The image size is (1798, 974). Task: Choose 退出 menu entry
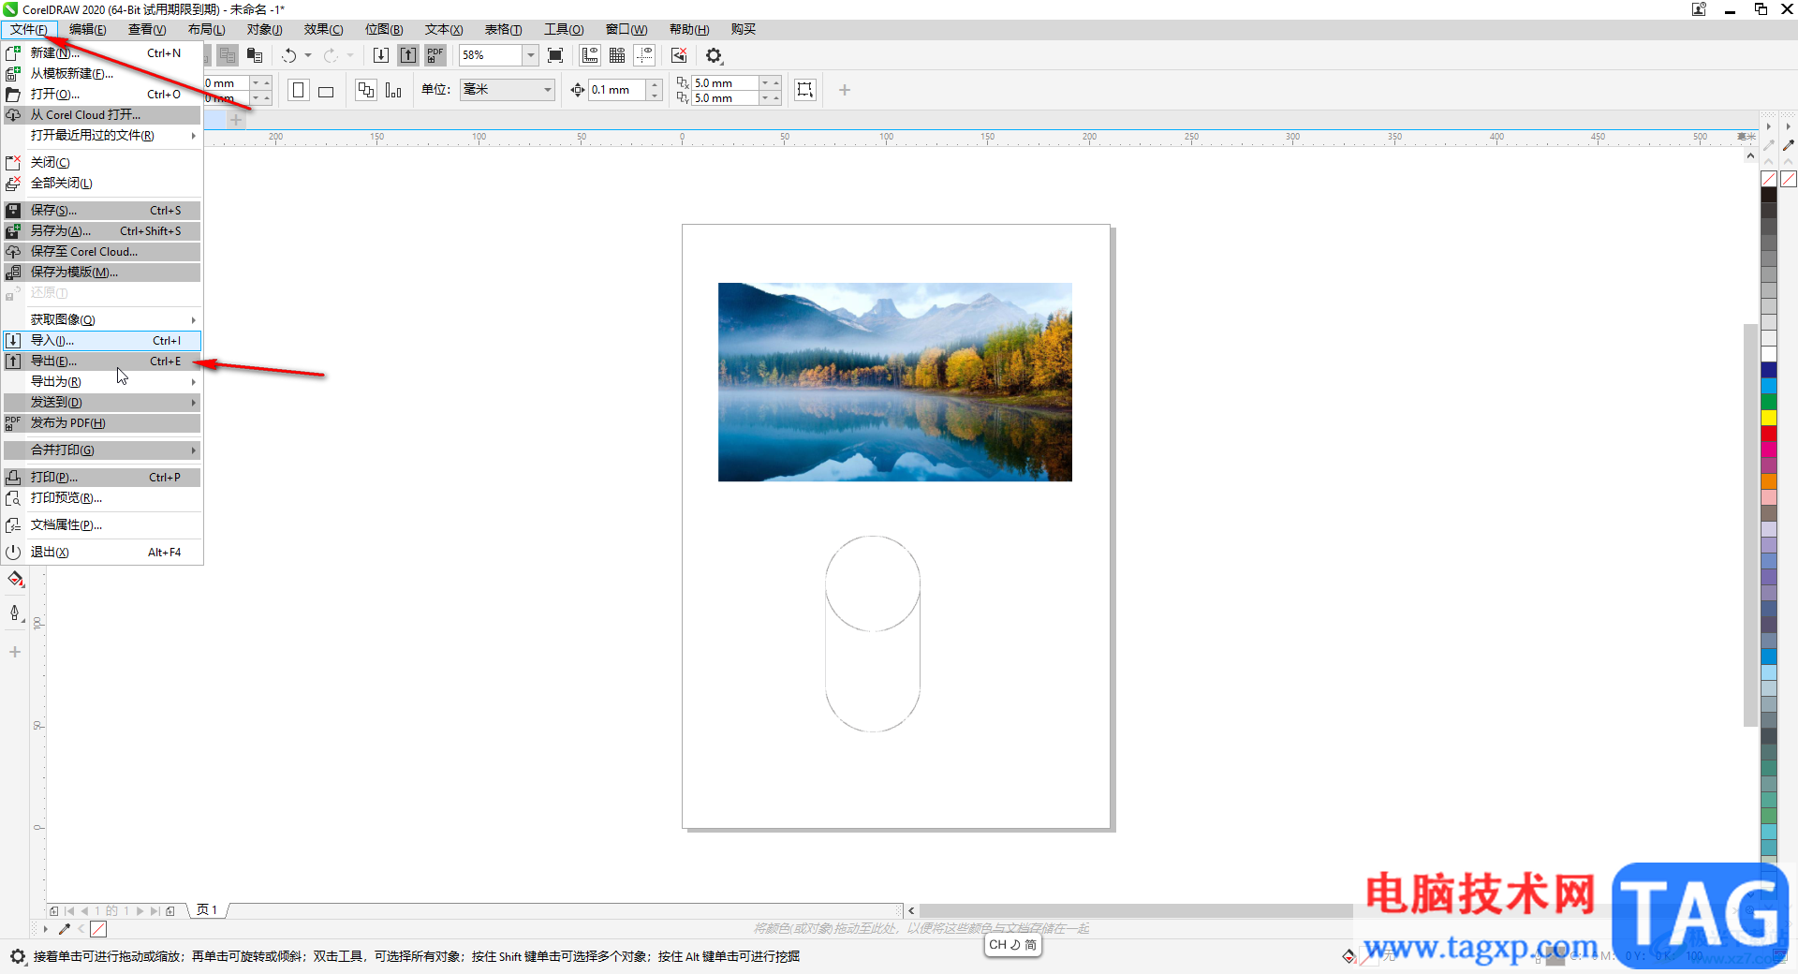point(102,553)
